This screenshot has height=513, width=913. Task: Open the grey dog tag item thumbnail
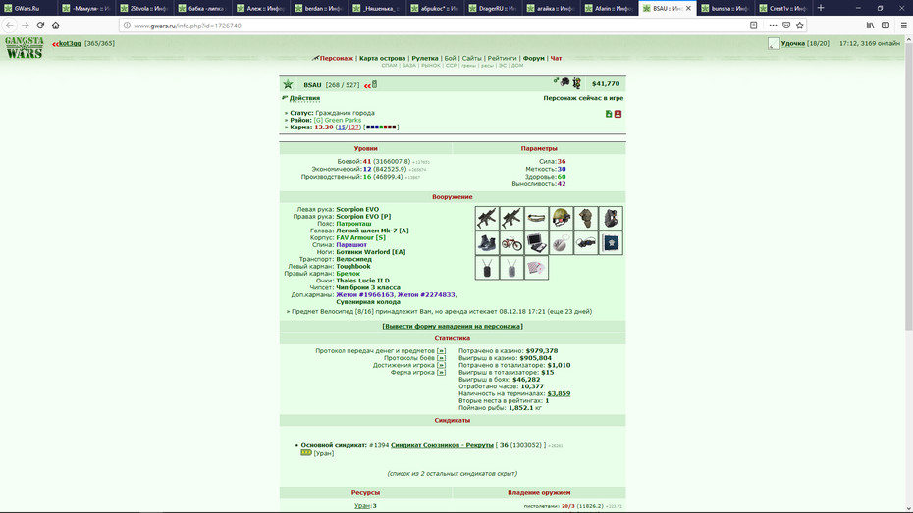click(511, 268)
